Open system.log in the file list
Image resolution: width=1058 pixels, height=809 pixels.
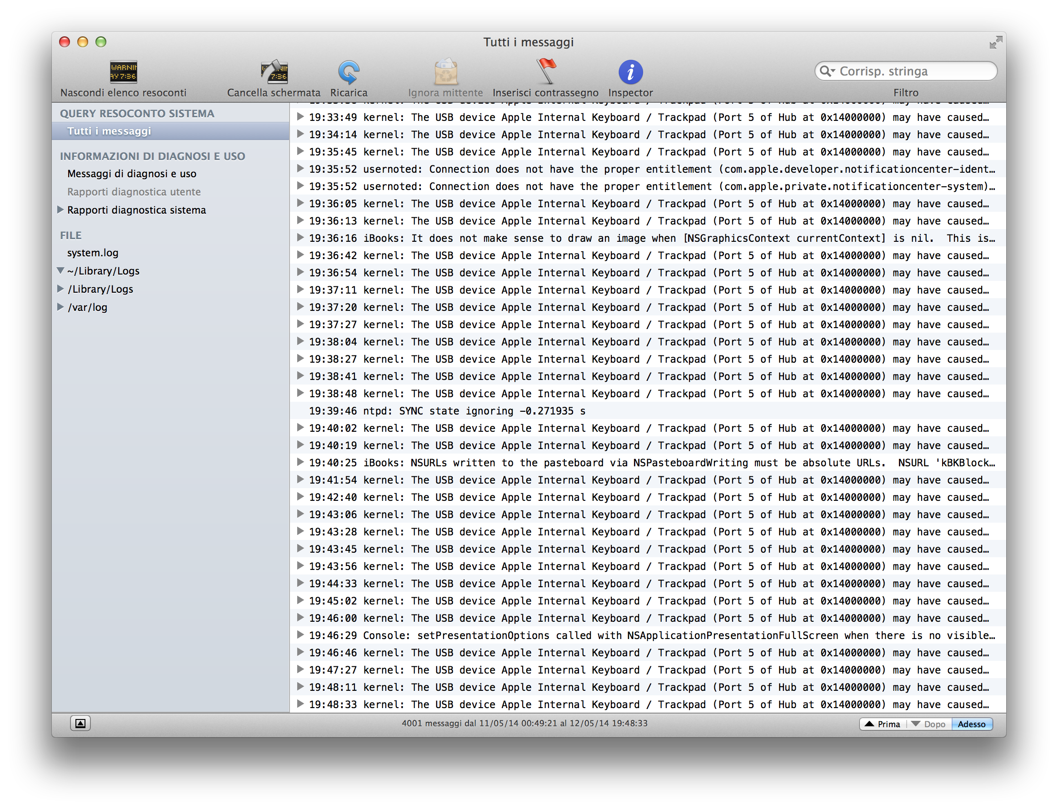(x=92, y=252)
